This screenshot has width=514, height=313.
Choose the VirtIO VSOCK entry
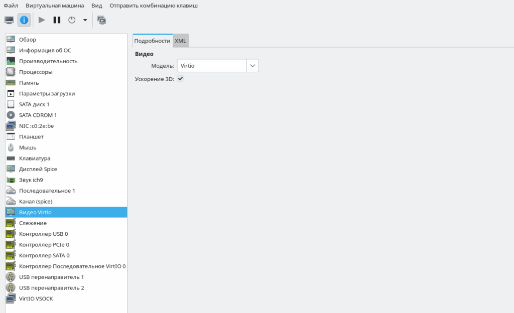[36, 298]
